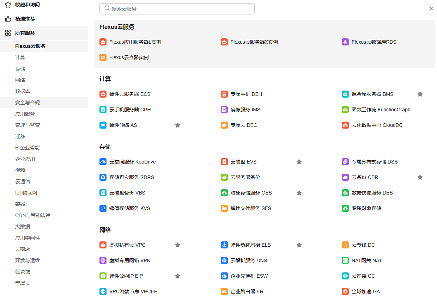Image resolution: width=437 pixels, height=302 pixels.
Task: Unfavorite 裸金属服务器 BMS via its star
Action: pos(420,94)
